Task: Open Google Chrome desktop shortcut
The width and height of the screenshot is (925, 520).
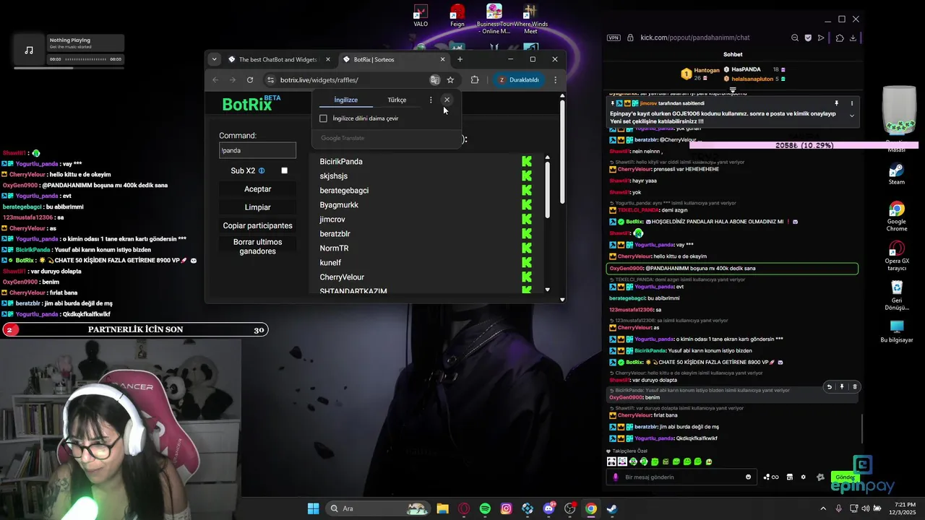Action: tap(896, 217)
